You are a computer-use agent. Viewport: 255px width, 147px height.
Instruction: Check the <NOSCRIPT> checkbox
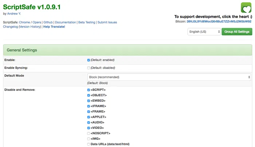(89, 133)
